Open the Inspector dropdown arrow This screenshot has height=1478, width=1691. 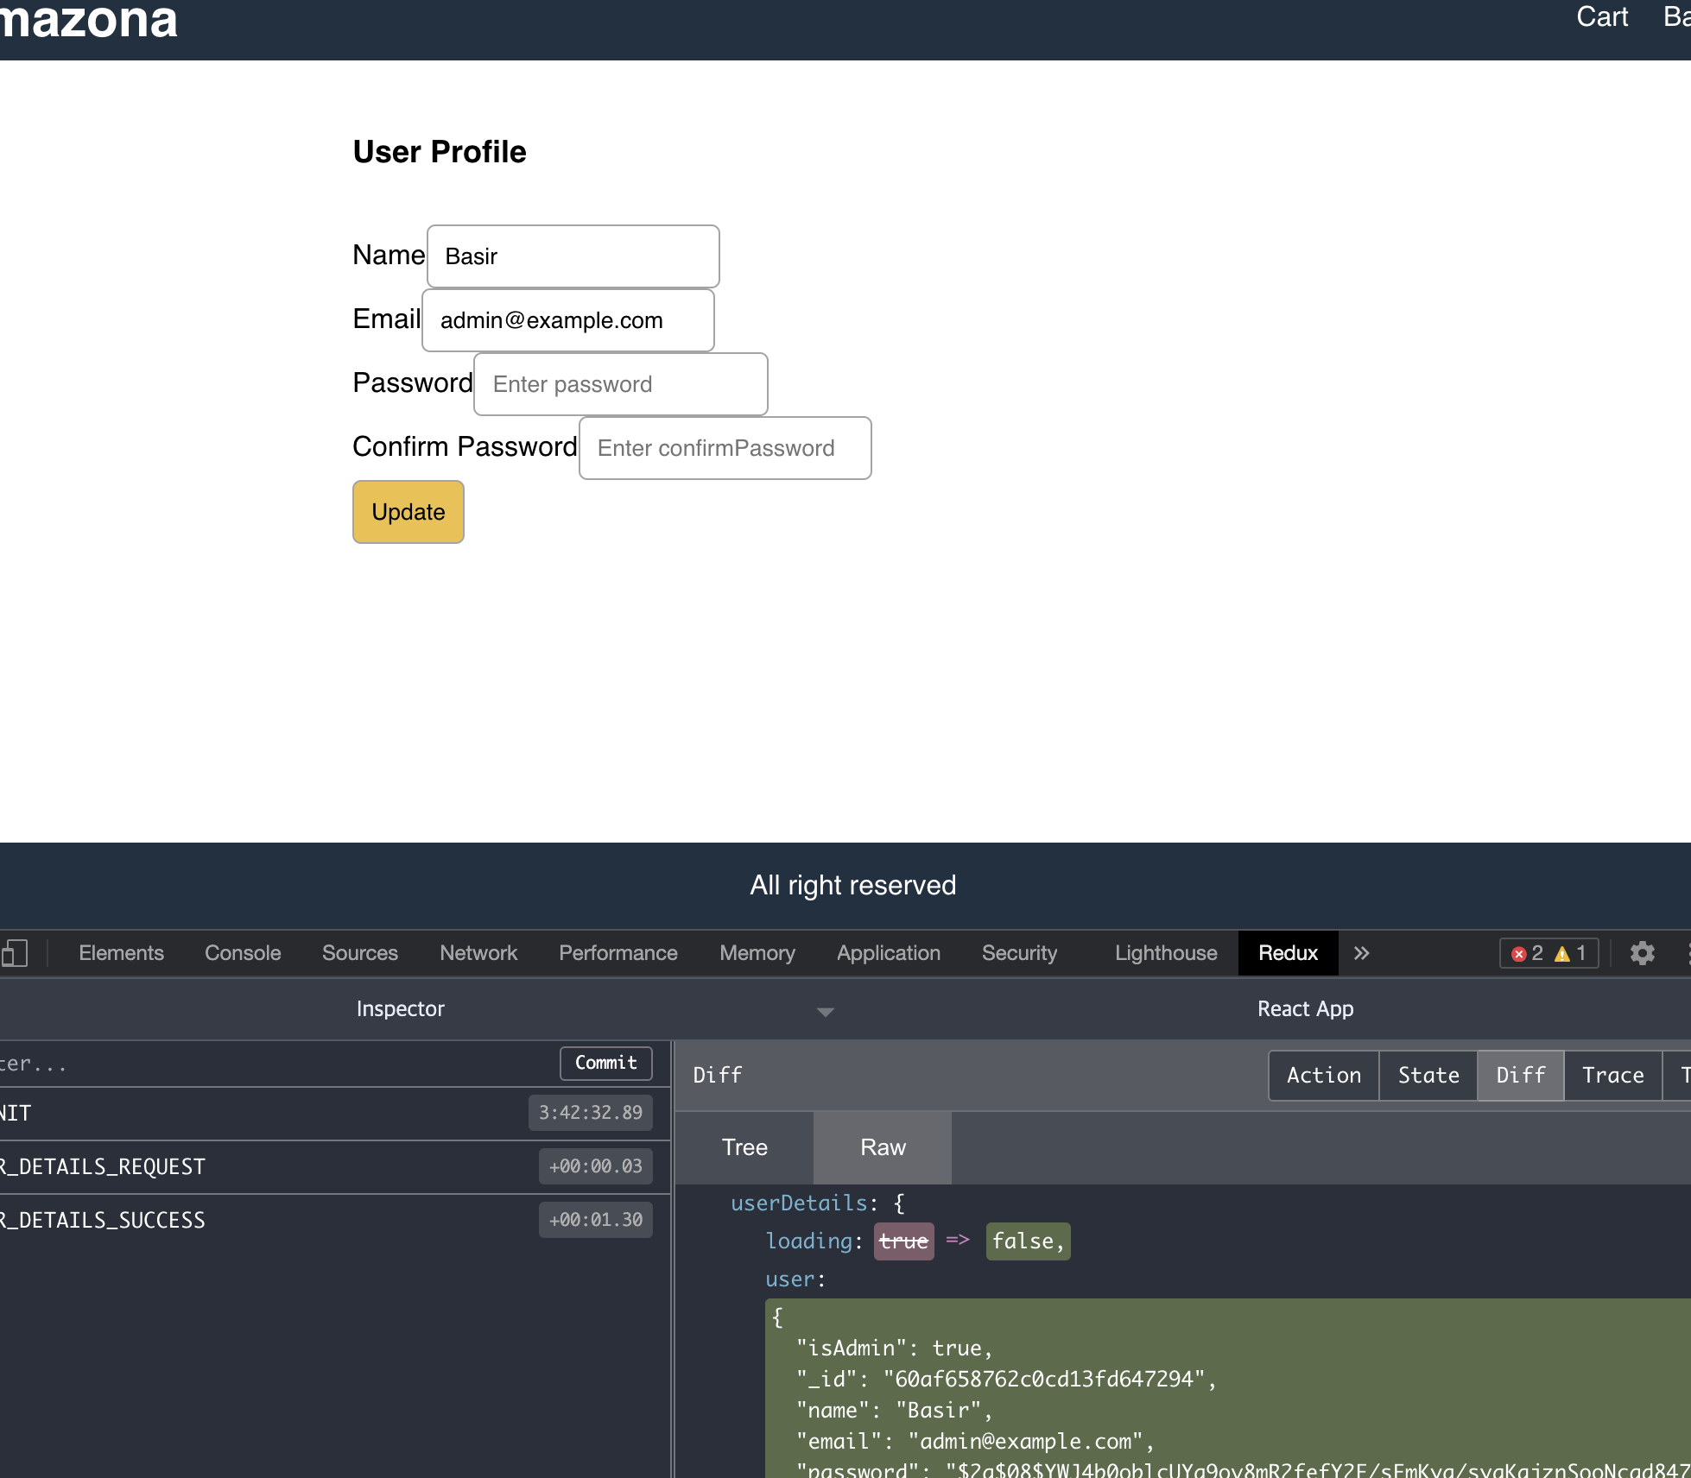pyautogui.click(x=825, y=1011)
